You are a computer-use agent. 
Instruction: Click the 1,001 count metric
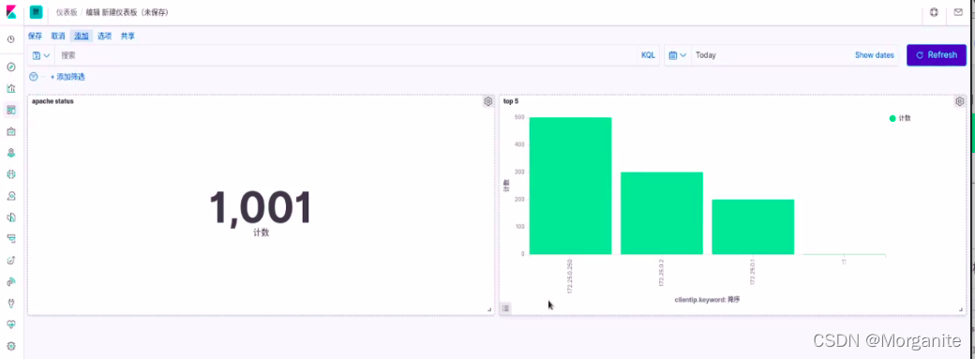(261, 208)
